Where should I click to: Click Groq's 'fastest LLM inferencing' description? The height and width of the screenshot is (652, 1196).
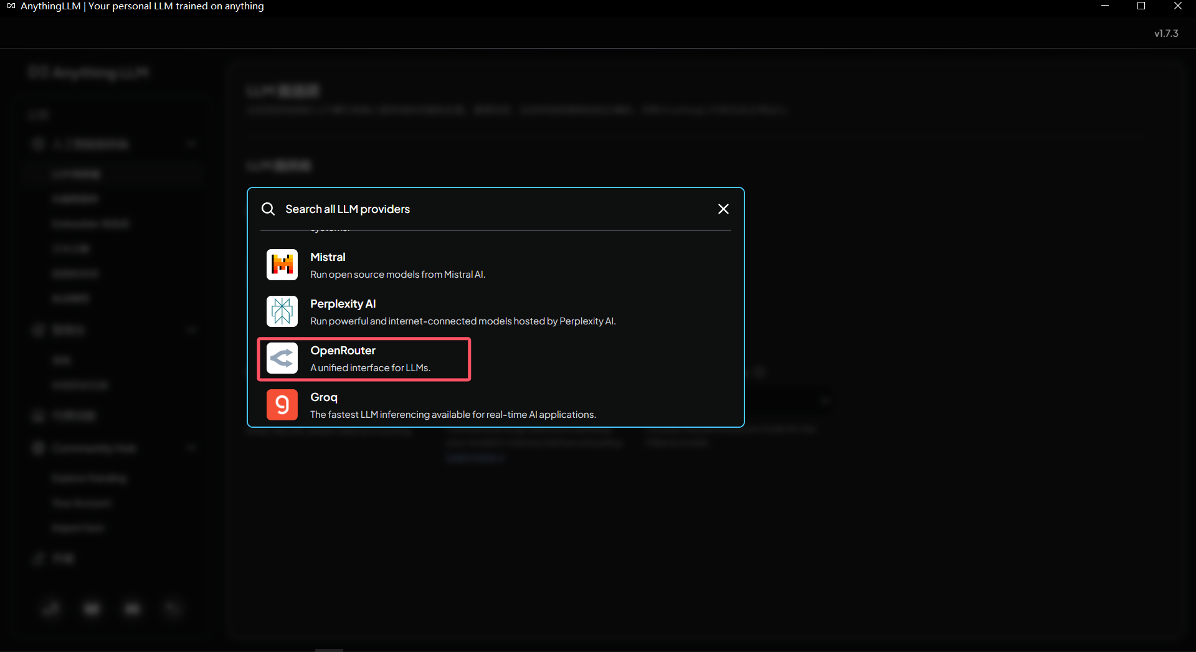click(453, 415)
